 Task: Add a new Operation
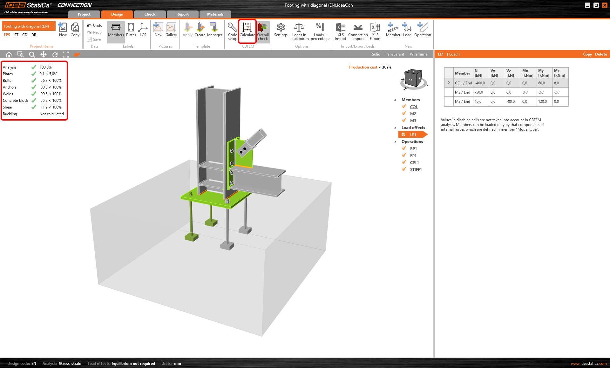tap(422, 30)
